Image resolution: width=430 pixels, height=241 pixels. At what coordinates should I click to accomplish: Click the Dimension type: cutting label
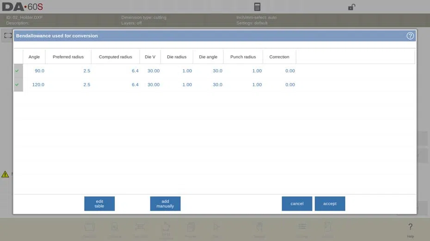click(144, 17)
